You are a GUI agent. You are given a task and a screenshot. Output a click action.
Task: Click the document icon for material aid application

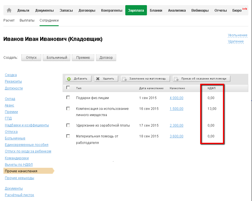tap(124, 79)
